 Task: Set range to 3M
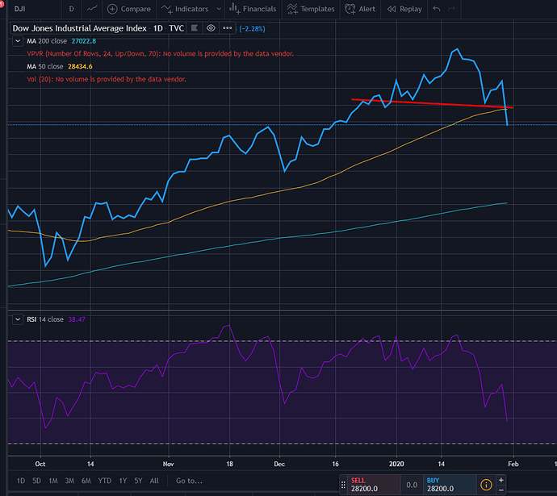[69, 481]
